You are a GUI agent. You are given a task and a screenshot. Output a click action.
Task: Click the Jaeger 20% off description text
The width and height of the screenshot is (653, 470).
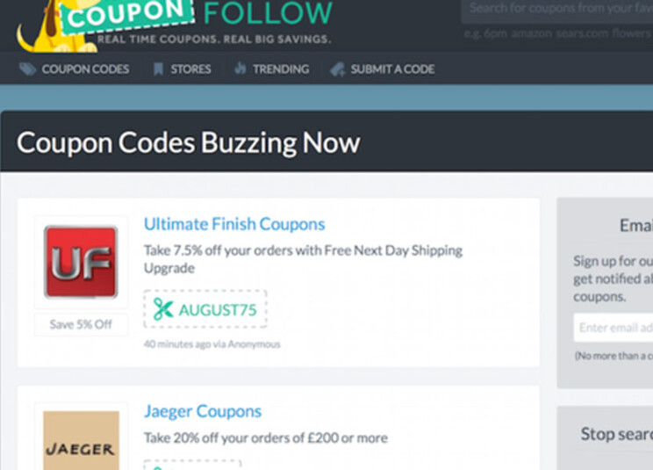point(266,438)
